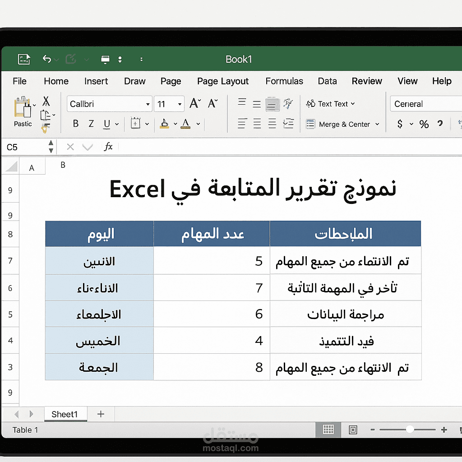Image resolution: width=462 pixels, height=462 pixels.
Task: Click the middle align icon
Action: [x=257, y=104]
